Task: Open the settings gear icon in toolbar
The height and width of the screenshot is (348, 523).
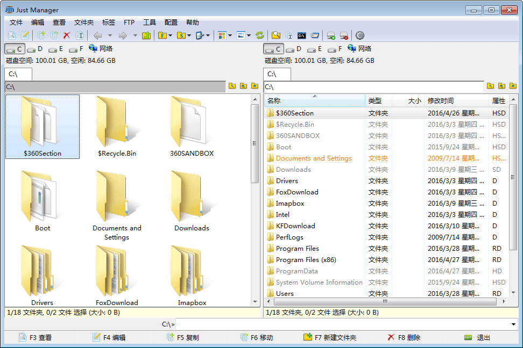Action: [x=360, y=35]
